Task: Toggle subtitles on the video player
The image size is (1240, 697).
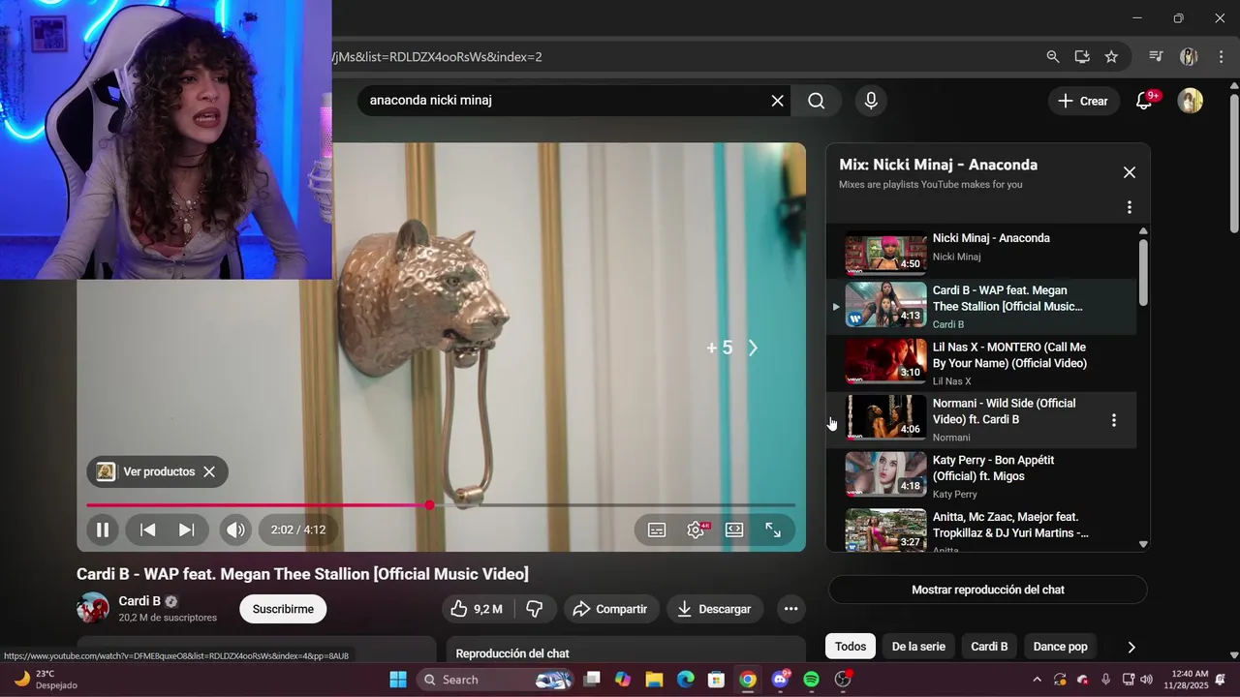Action: pos(657,530)
